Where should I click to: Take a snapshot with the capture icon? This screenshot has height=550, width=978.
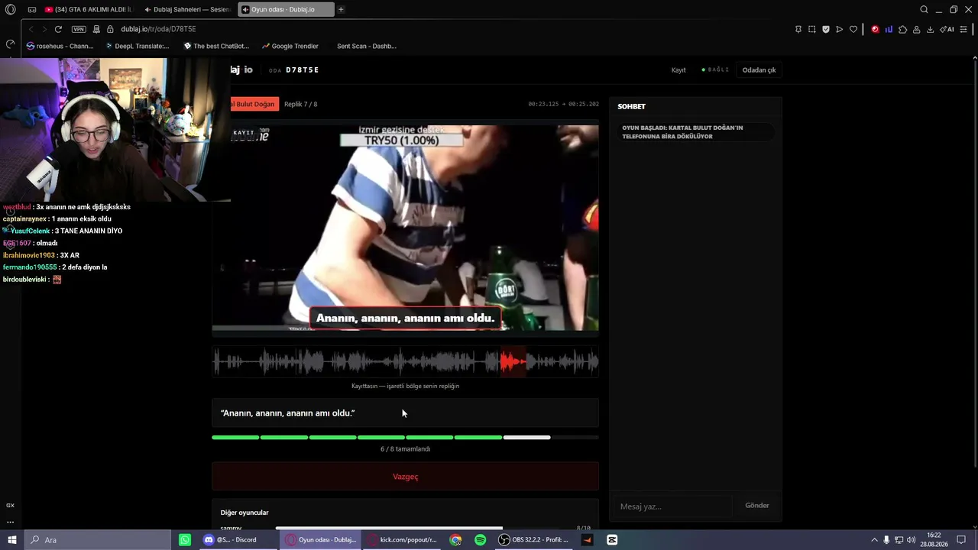click(812, 29)
